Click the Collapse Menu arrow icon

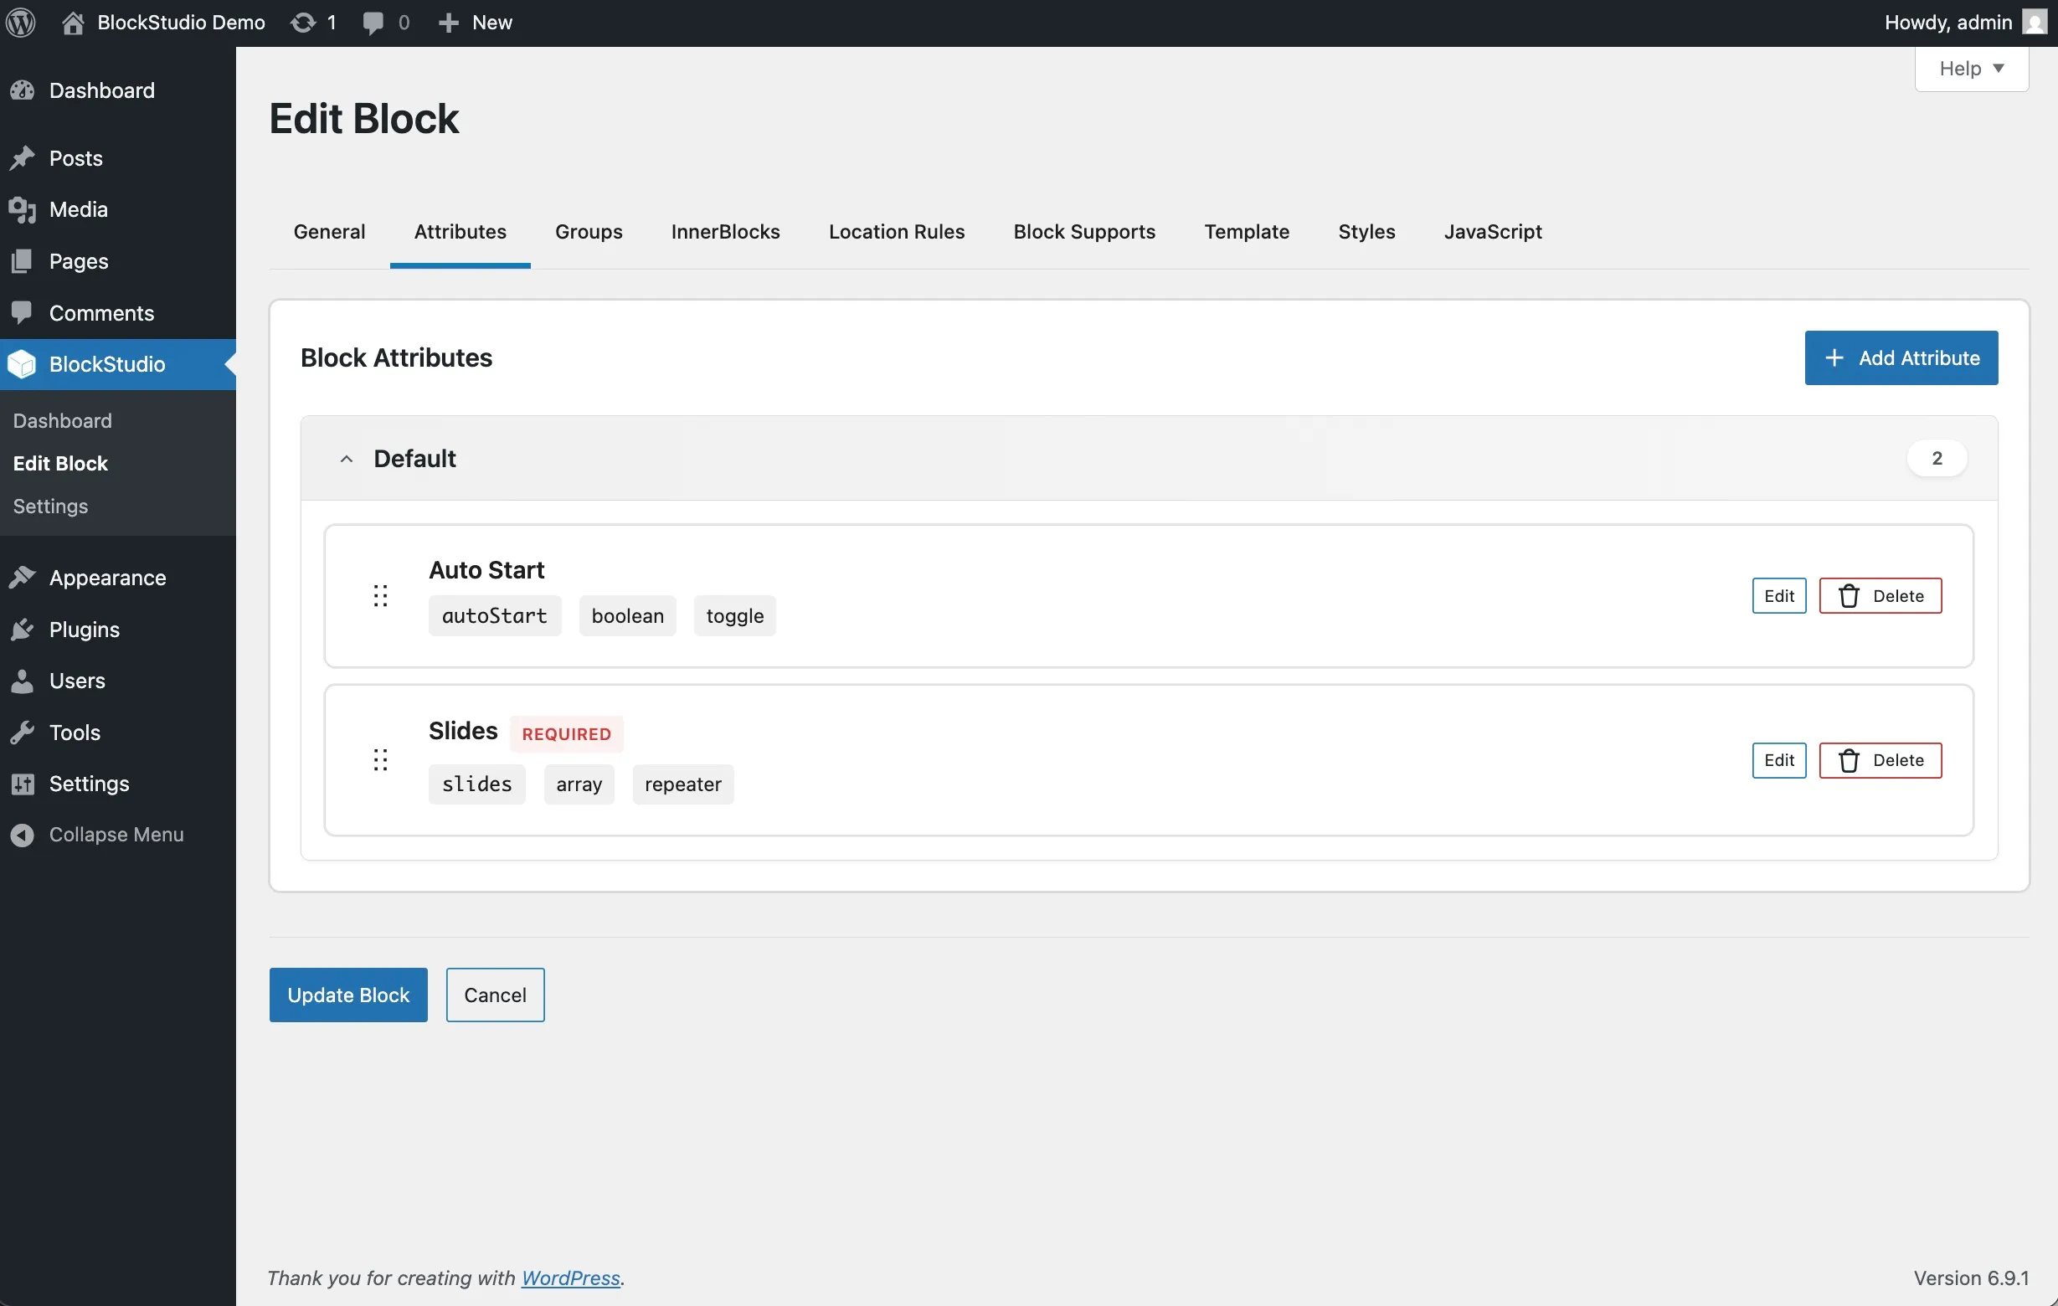click(x=23, y=835)
